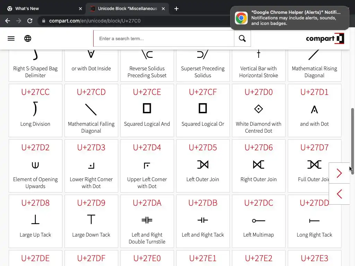Click the Long Division glyph
The image size is (355, 266).
pyautogui.click(x=35, y=109)
